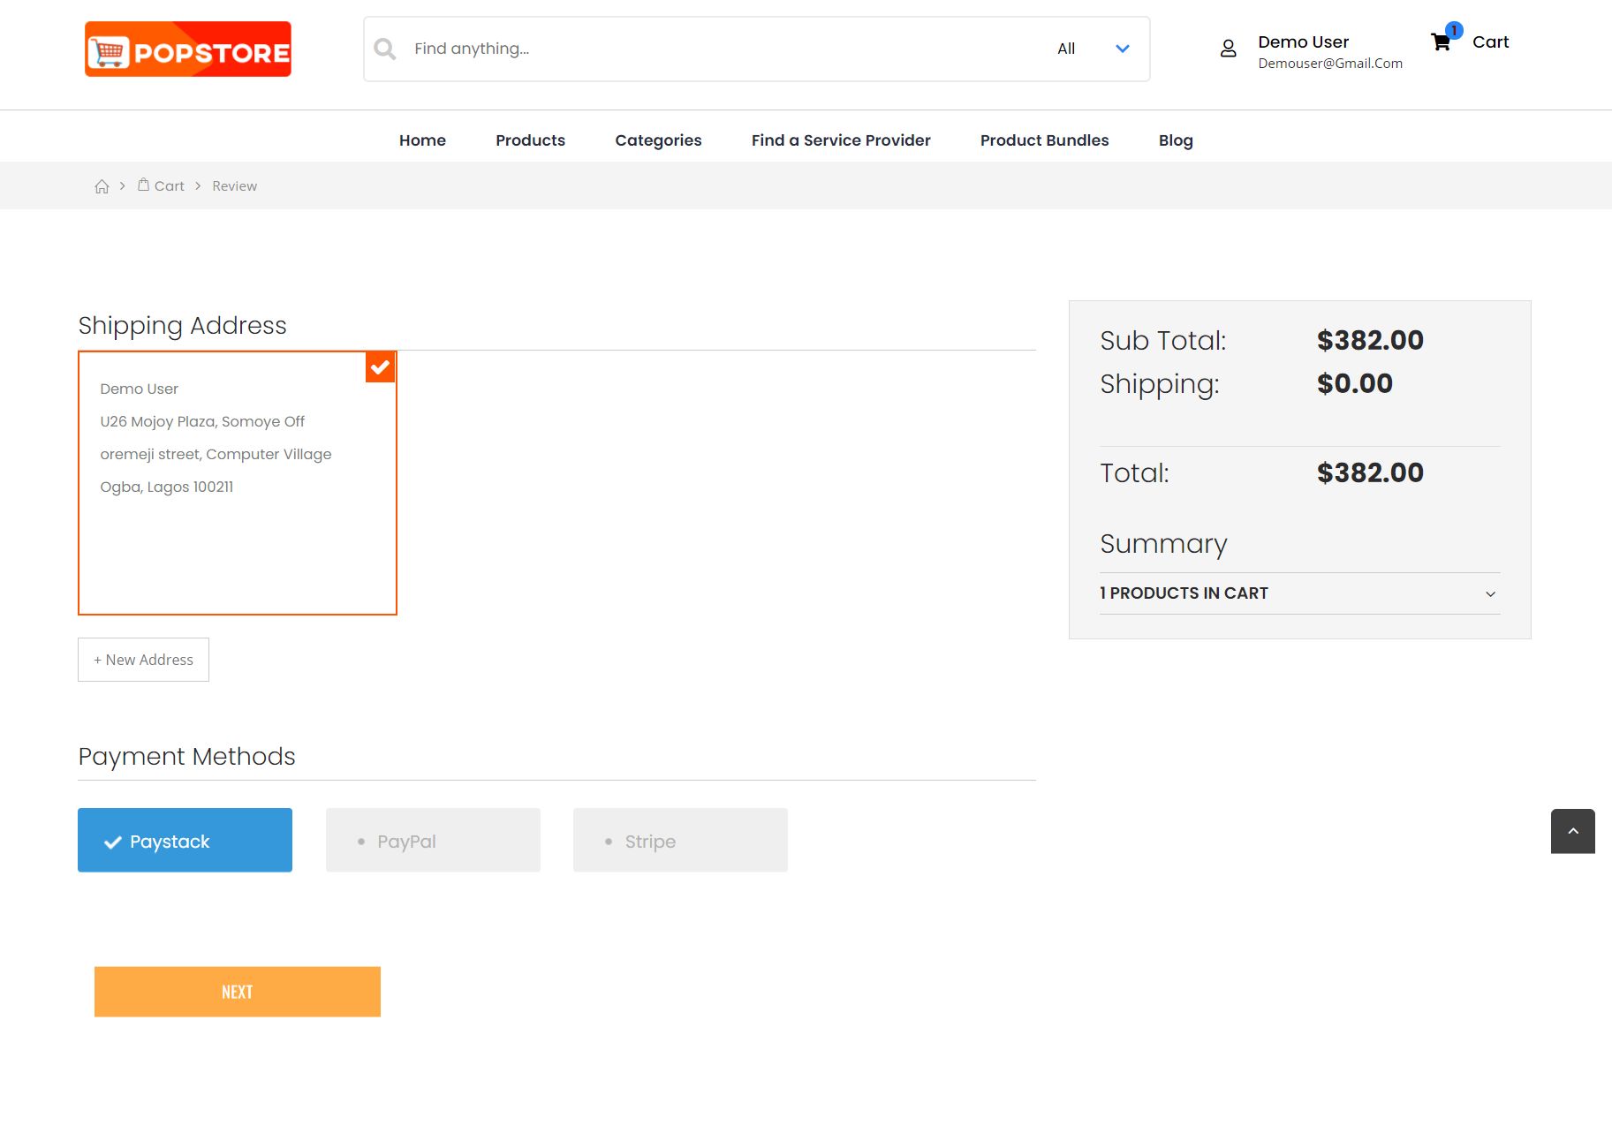This screenshot has width=1612, height=1133.
Task: Open Find a Service Provider page
Action: [841, 140]
